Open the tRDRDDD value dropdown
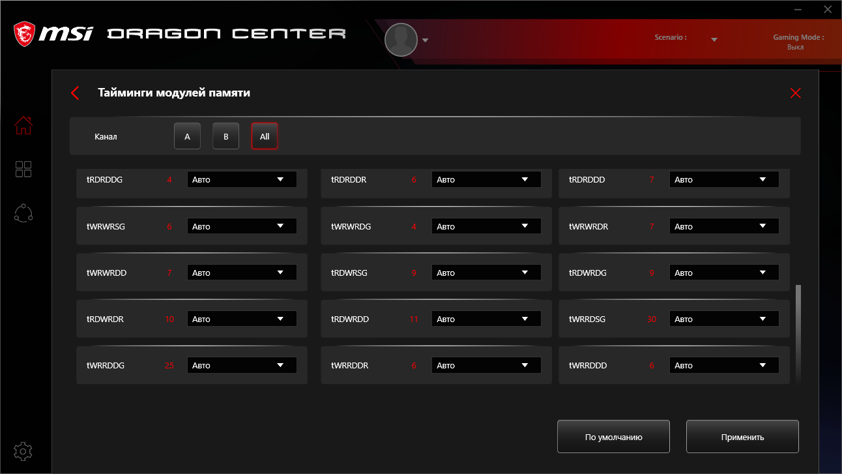The height and width of the screenshot is (474, 842). point(724,179)
